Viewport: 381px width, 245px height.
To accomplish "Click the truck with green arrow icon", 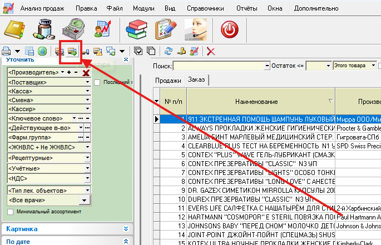I will click(x=72, y=52).
